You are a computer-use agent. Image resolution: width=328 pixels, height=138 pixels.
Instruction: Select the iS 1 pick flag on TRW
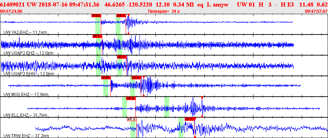(x=190, y=119)
